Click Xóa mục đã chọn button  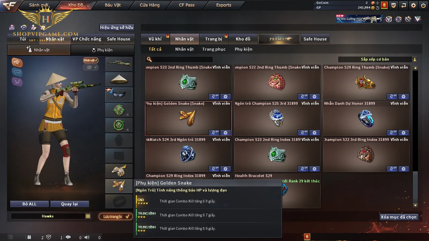(399, 217)
